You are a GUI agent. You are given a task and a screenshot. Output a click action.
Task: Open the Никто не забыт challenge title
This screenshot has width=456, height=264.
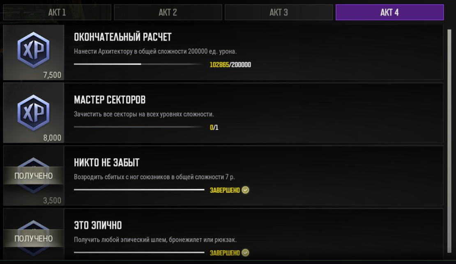[106, 163]
